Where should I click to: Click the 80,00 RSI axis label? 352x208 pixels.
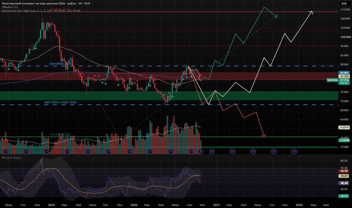tap(344, 161)
